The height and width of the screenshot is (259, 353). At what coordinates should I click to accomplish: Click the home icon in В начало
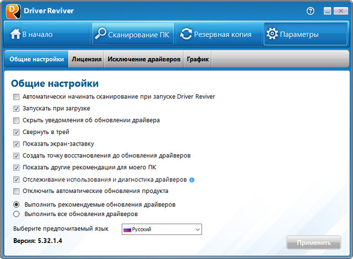15,34
